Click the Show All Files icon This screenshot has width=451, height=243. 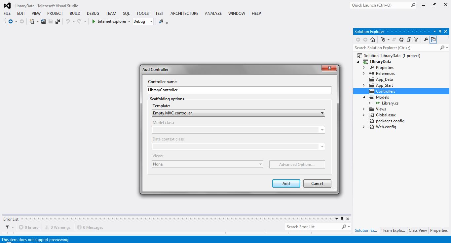tap(416, 40)
